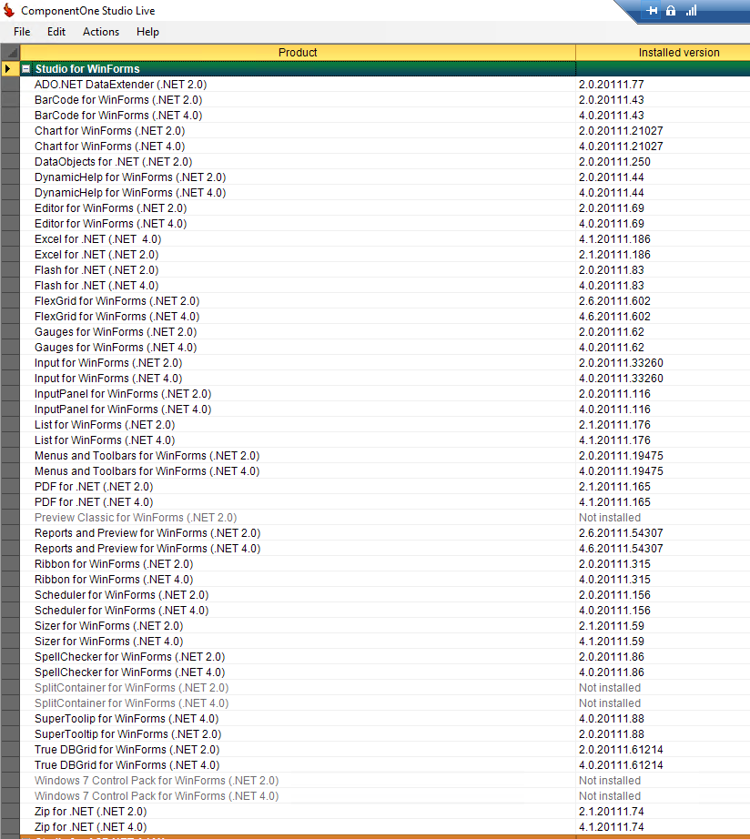Click version cell 4.1.20111.74
The width and height of the screenshot is (750, 839).
click(664, 828)
